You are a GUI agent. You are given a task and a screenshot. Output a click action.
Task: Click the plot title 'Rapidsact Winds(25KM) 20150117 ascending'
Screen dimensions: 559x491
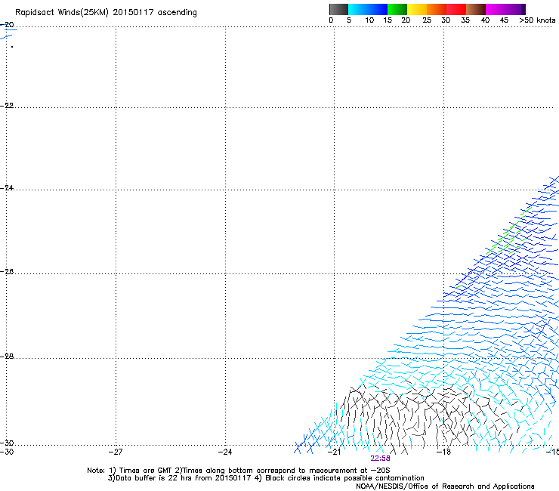tap(106, 13)
